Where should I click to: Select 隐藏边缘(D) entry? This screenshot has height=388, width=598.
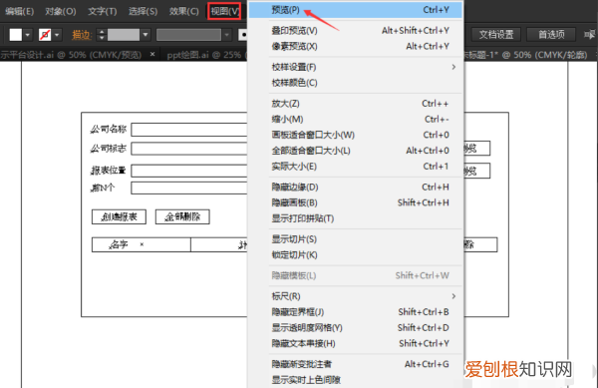[x=355, y=187]
